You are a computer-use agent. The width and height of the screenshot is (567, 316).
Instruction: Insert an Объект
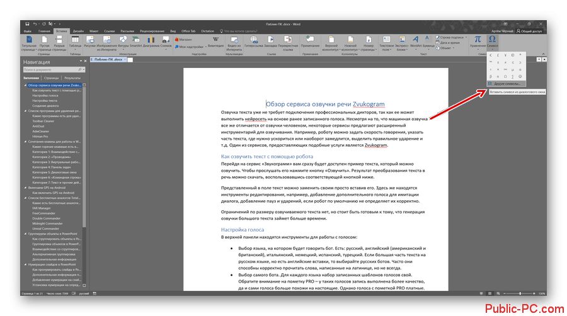445,48
